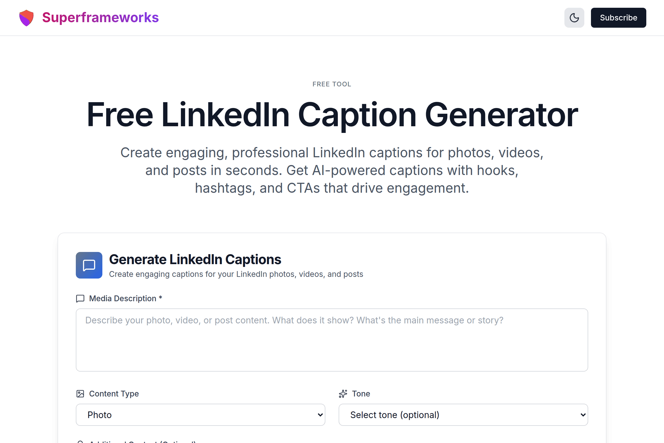This screenshot has height=443, width=664.
Task: Click the intro paragraph about AI-powered captions
Action: point(332,170)
